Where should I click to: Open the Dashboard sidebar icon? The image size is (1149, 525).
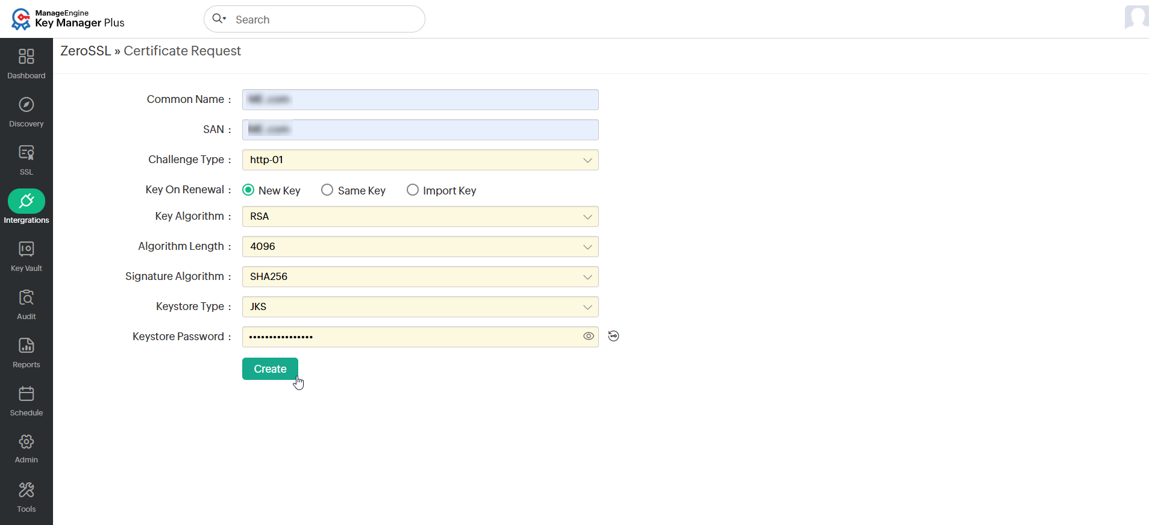(27, 57)
